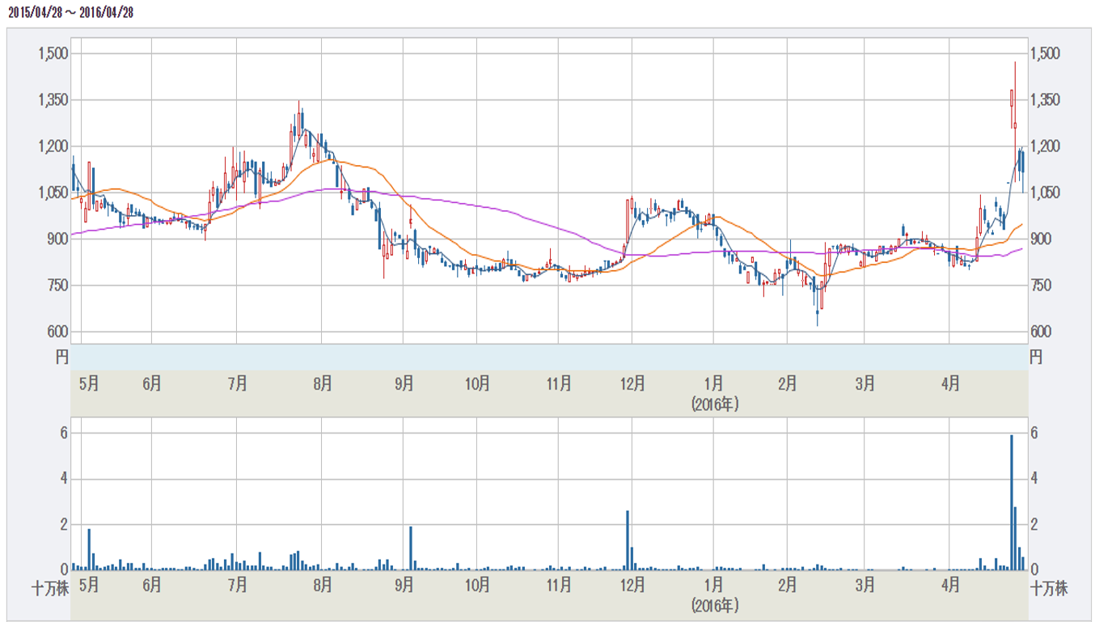
Task: Click the 600 label on right price axis
Action: (1041, 332)
